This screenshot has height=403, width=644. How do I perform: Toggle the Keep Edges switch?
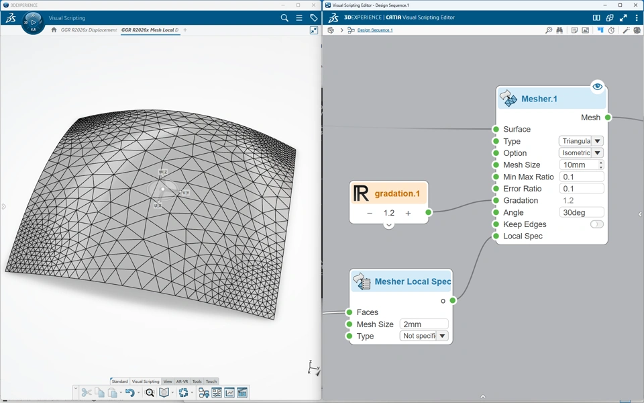tap(597, 224)
